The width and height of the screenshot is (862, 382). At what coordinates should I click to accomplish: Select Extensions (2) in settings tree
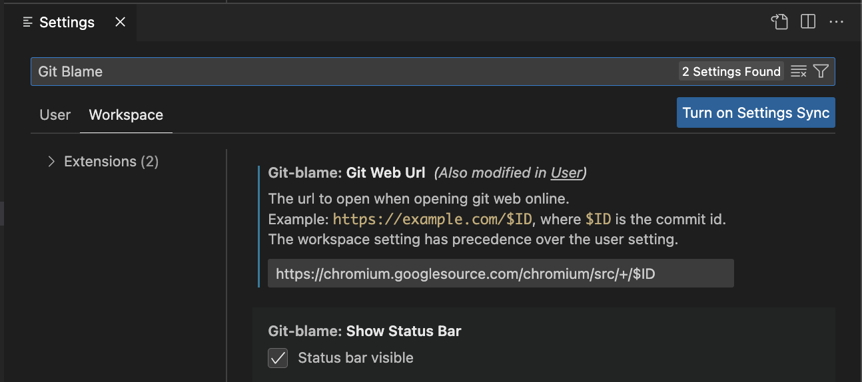coord(111,162)
